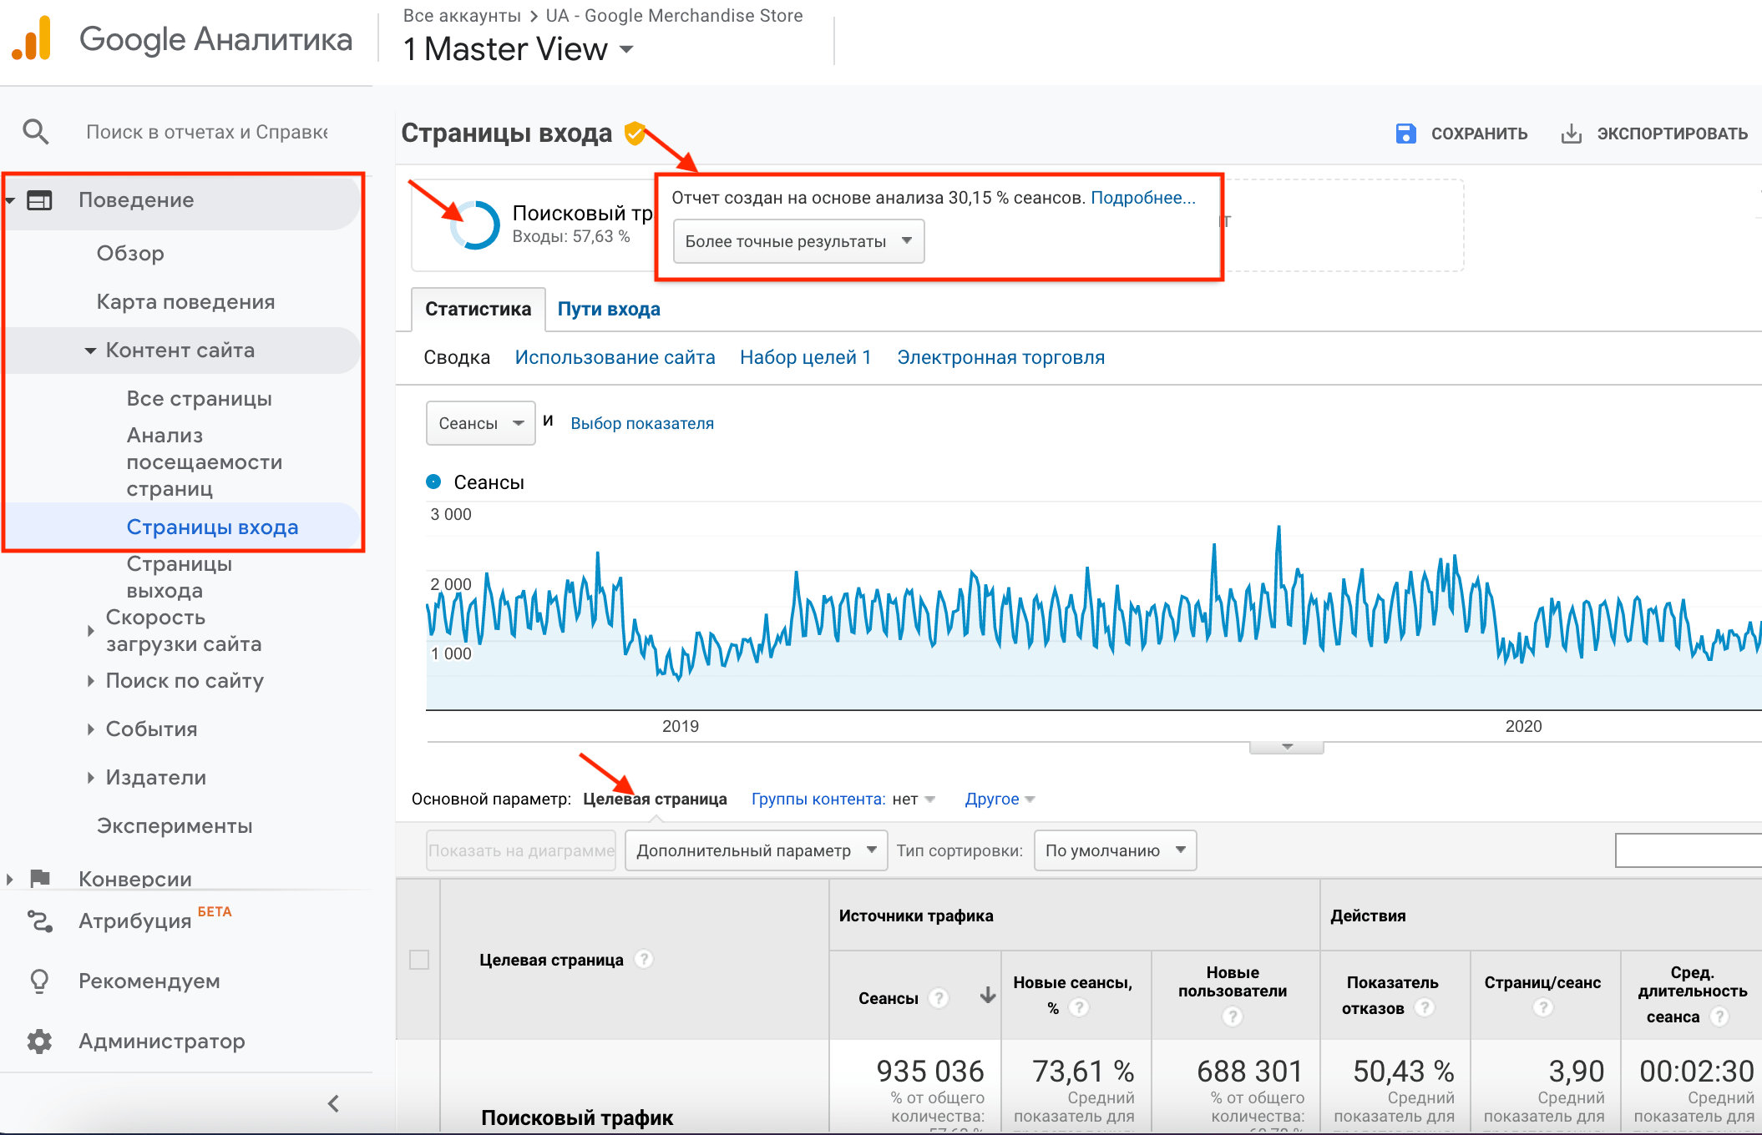Select Целевая страница primary dimension
The height and width of the screenshot is (1135, 1762).
tap(655, 800)
